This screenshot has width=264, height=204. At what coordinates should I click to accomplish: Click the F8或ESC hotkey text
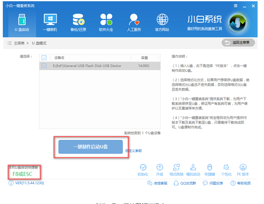tap(22, 174)
